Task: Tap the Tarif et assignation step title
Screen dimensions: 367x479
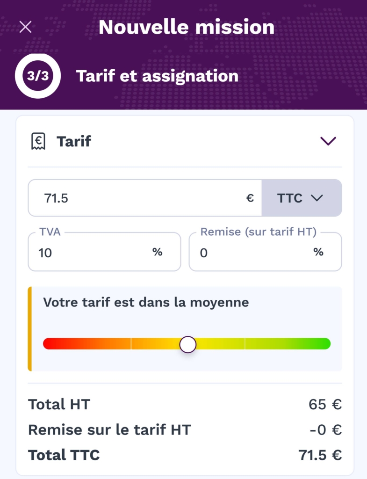Action: pyautogui.click(x=157, y=76)
